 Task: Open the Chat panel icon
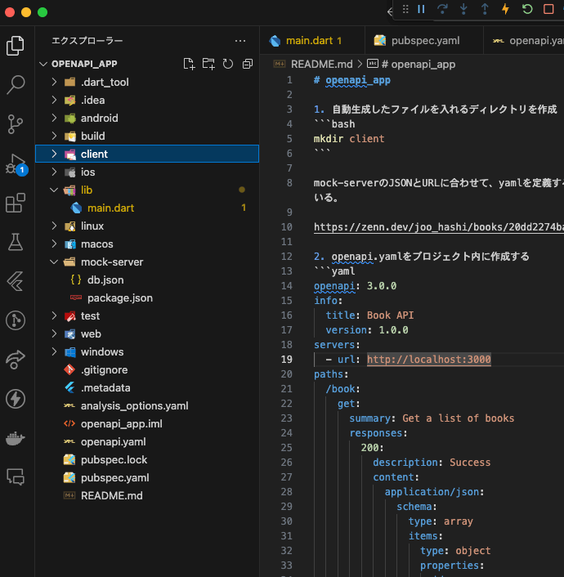point(16,477)
